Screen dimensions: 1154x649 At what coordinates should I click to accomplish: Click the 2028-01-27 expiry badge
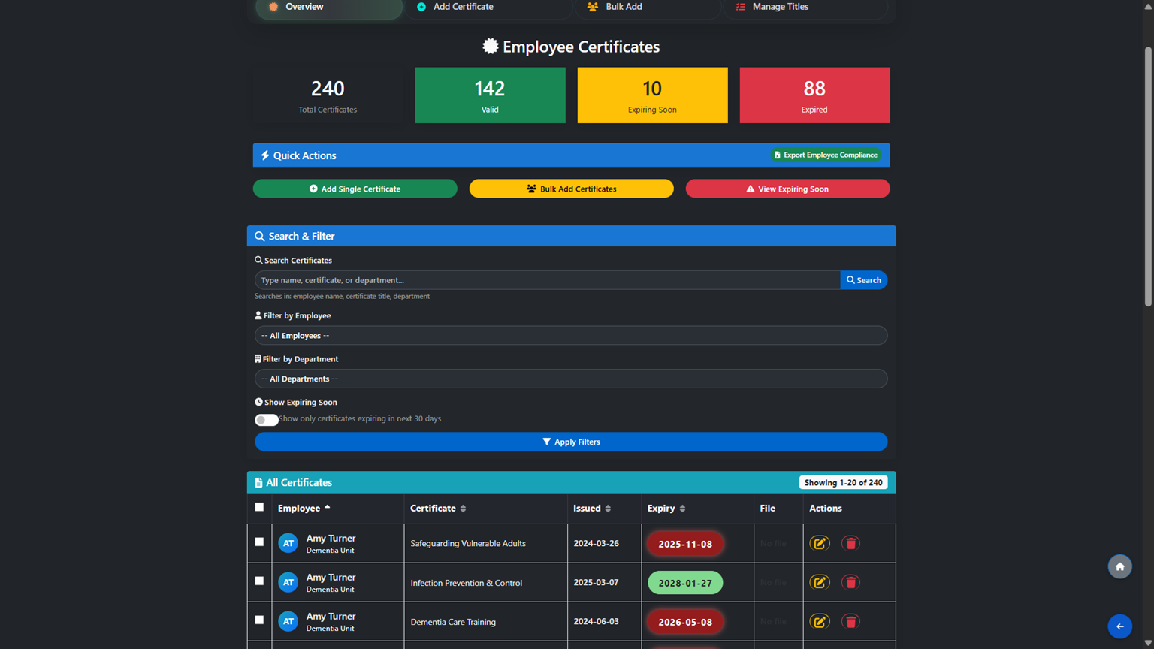click(685, 583)
